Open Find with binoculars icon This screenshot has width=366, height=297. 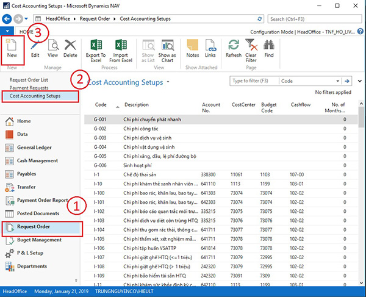pos(269,45)
